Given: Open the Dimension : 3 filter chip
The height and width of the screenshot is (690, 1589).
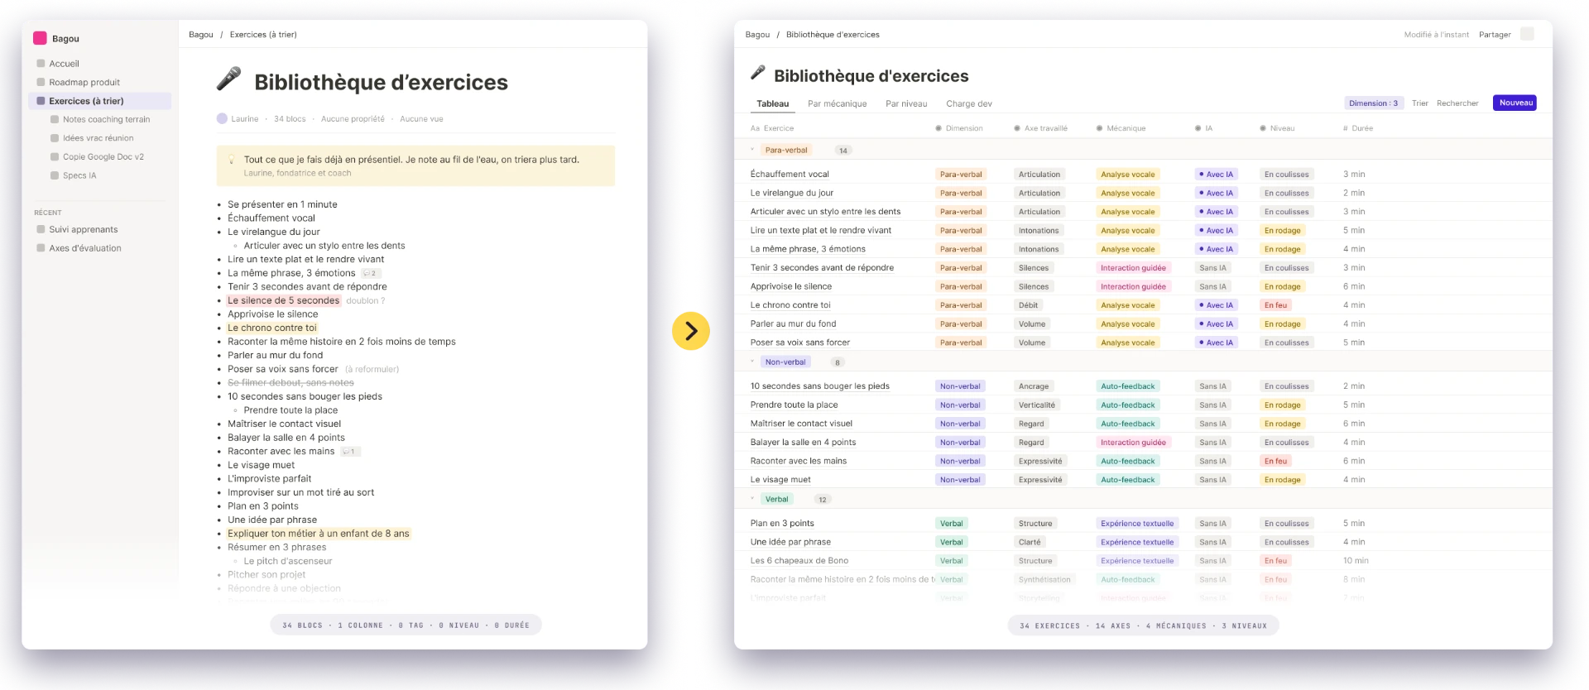Looking at the screenshot, I should 1373,103.
